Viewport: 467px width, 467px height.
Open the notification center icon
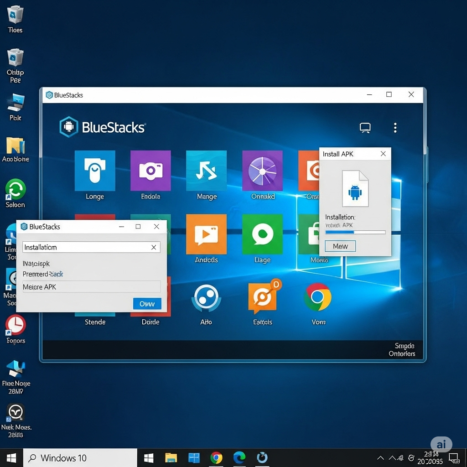point(454,458)
